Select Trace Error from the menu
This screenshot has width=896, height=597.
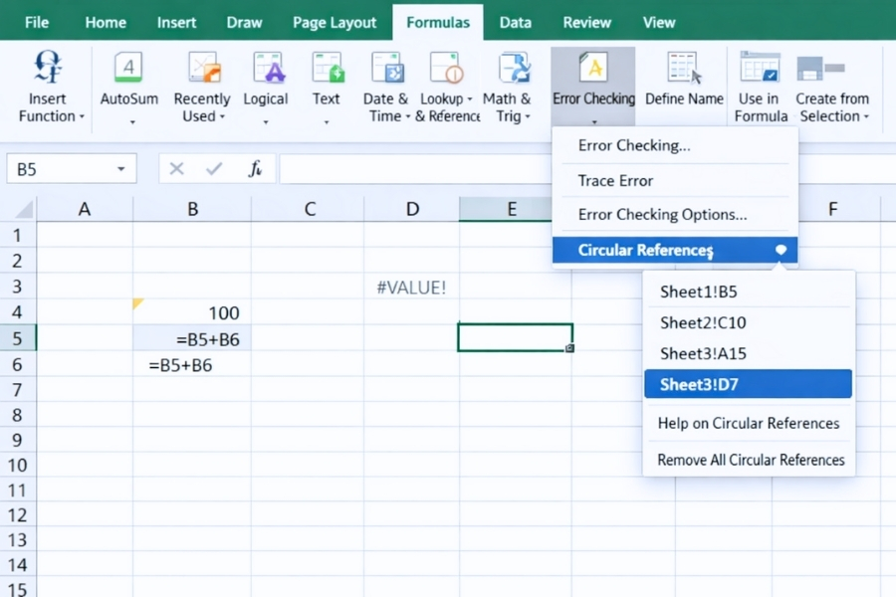coord(614,180)
